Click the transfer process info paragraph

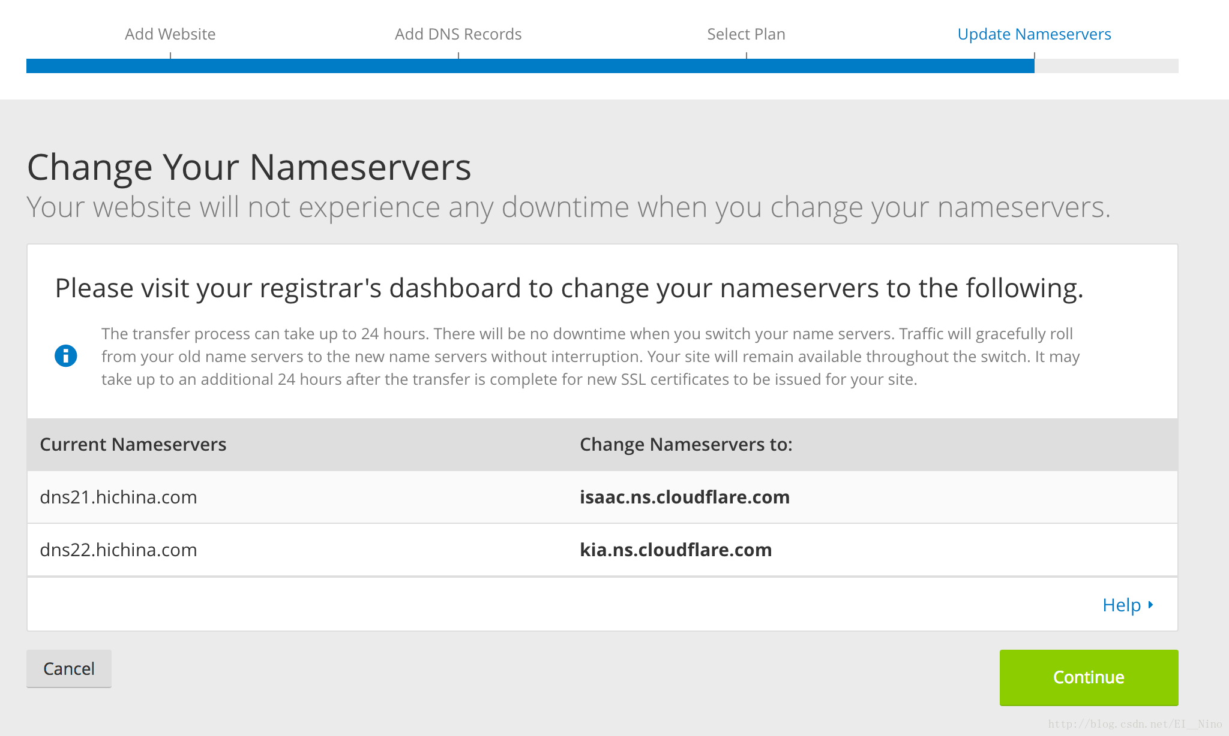[x=590, y=357]
